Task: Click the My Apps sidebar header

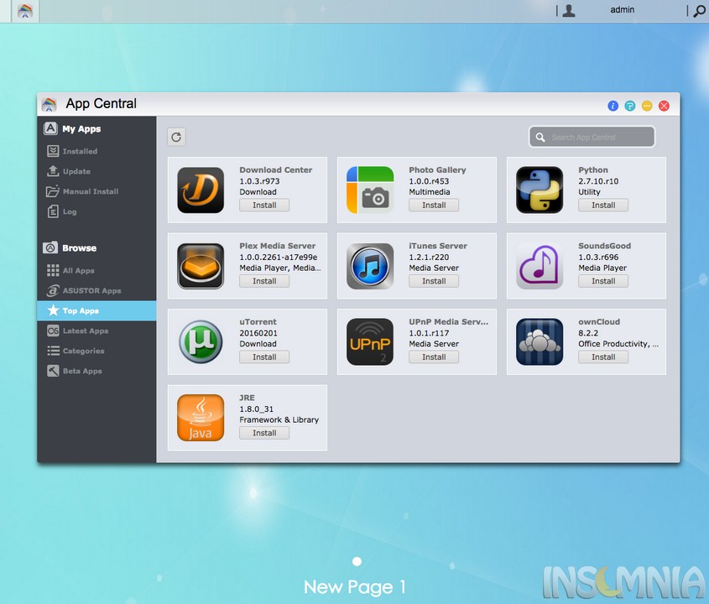Action: pyautogui.click(x=81, y=129)
